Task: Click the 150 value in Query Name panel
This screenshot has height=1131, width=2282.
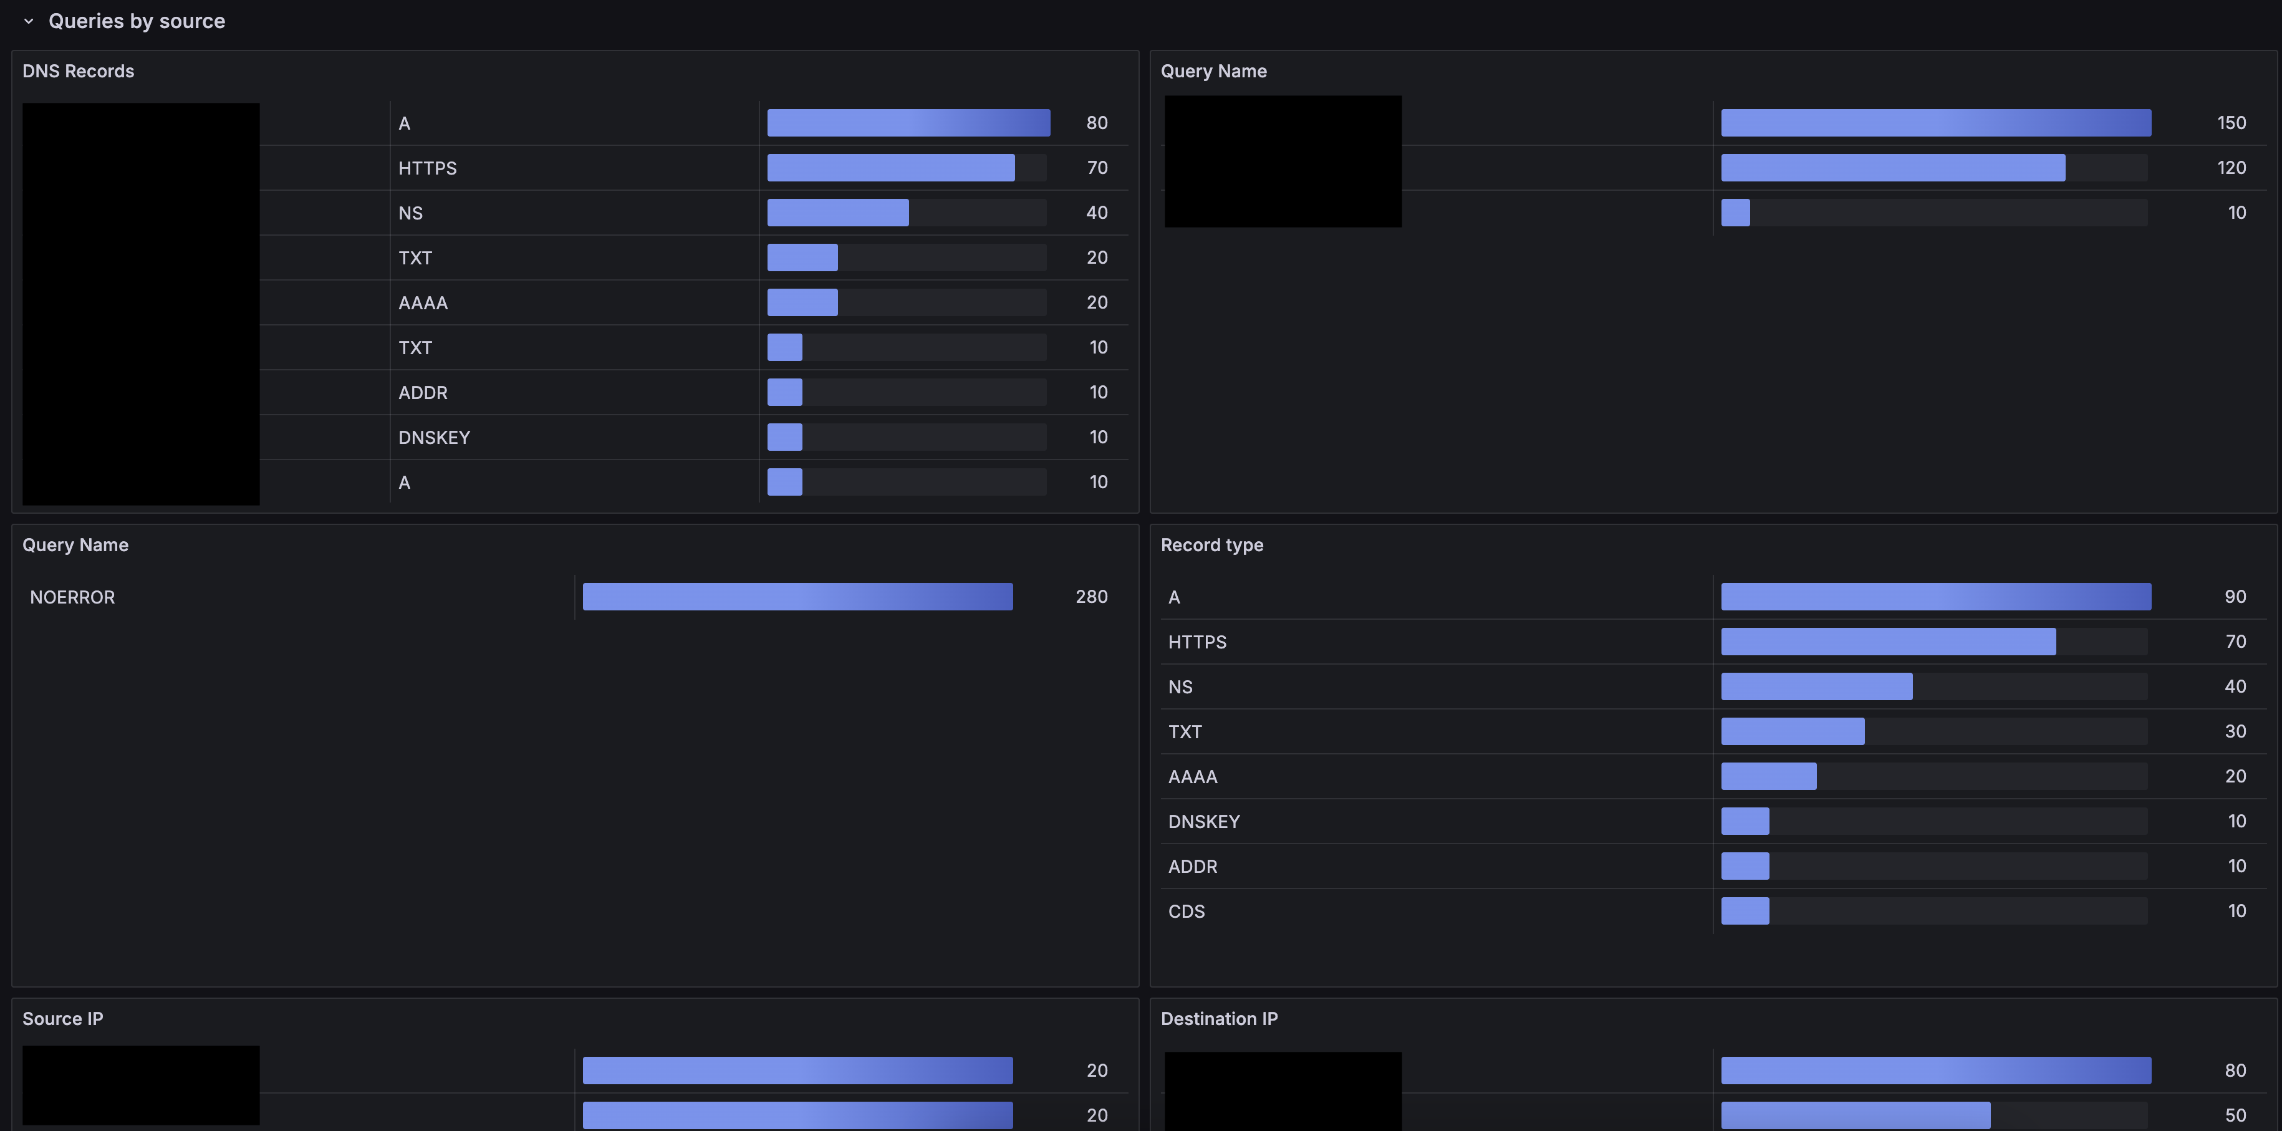Action: [2231, 123]
